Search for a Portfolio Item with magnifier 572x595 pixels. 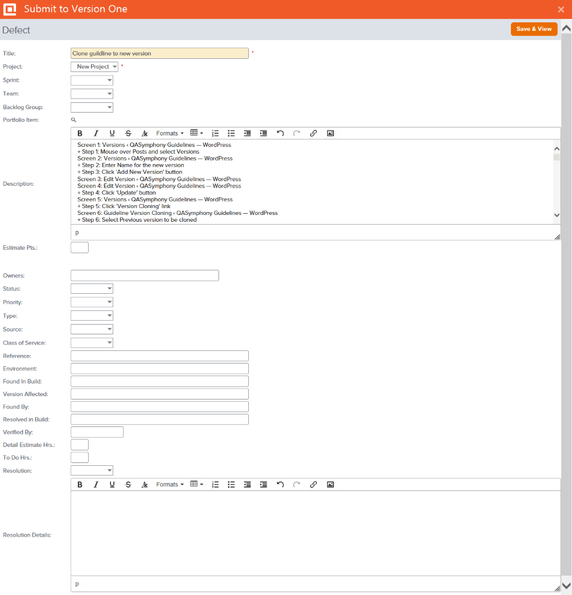coord(74,120)
